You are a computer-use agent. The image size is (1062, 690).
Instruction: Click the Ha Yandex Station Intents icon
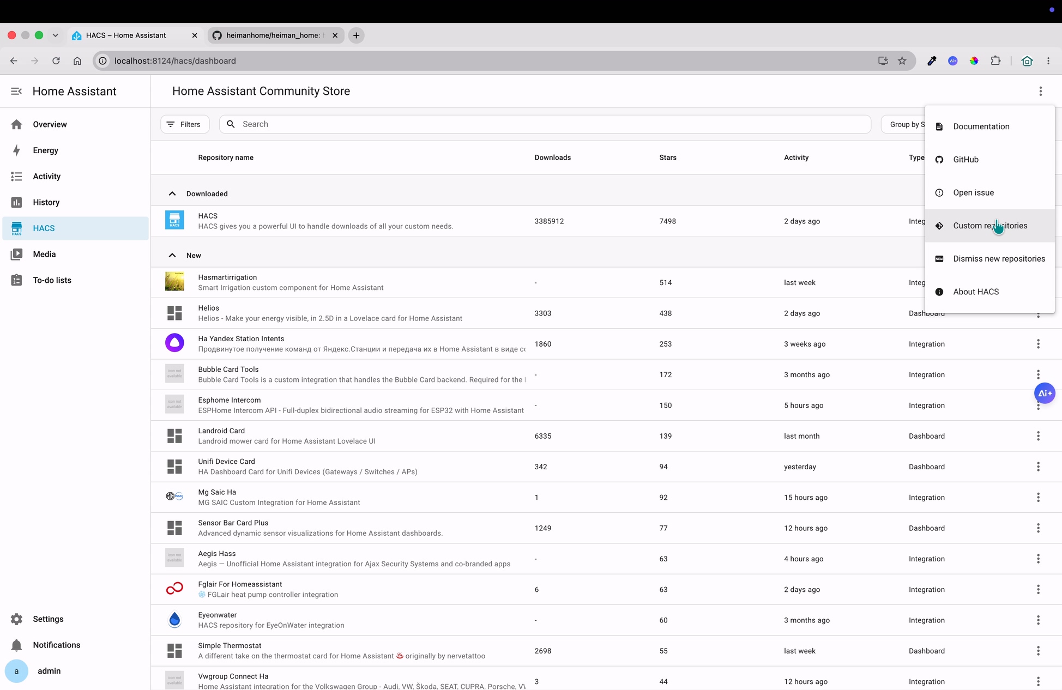[174, 343]
